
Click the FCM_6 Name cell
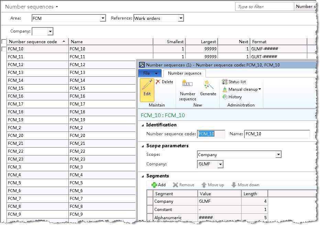point(102,191)
